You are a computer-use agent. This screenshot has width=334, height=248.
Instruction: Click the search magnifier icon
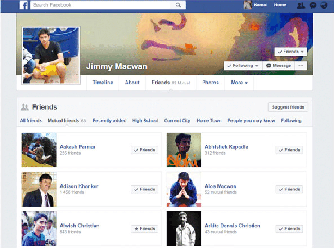coord(178,5)
